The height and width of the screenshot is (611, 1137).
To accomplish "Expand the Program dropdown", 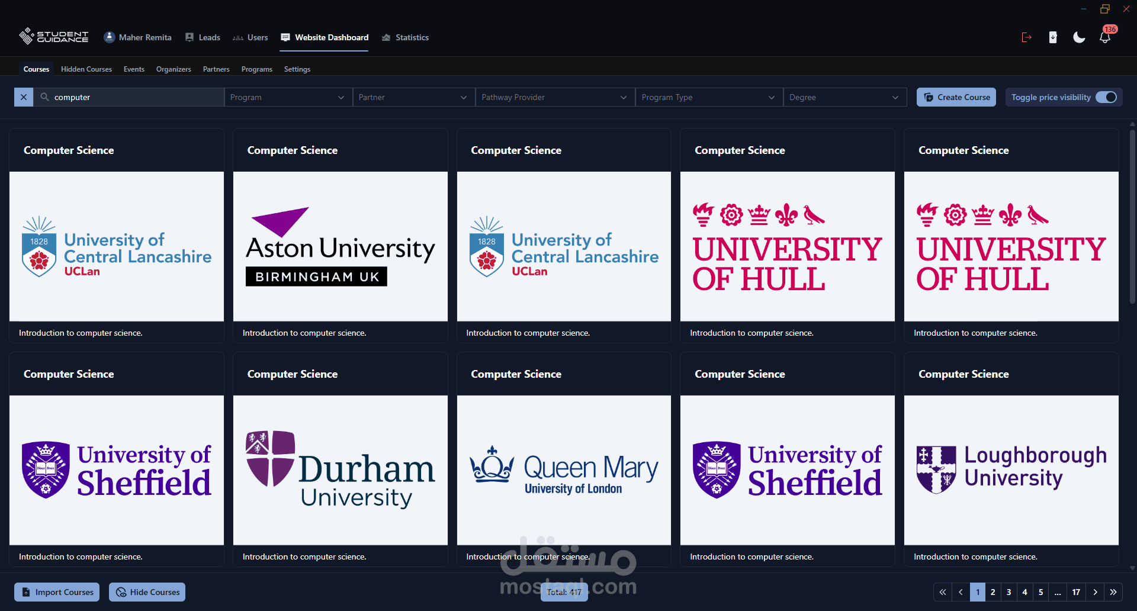I will click(x=288, y=97).
